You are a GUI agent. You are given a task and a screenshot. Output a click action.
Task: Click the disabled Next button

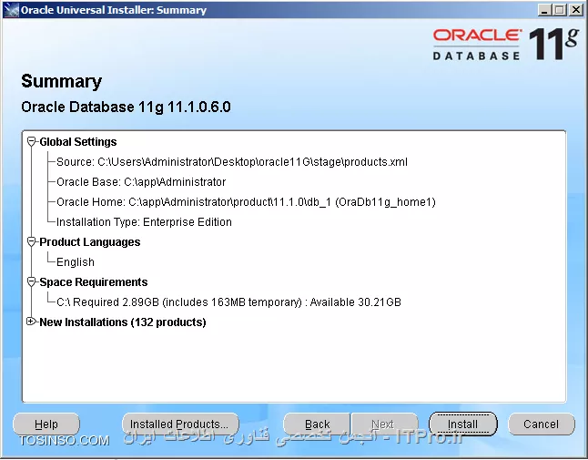(384, 424)
